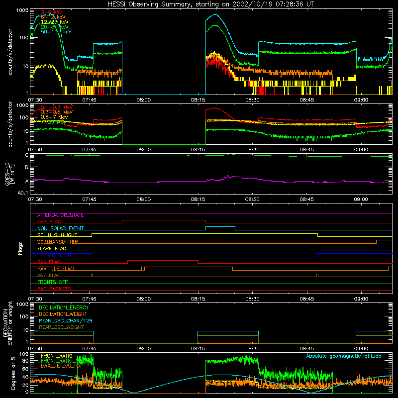Select the REAR_DEC_CHAN/128 legend label
Screen dimensions: 398x398
pyautogui.click(x=66, y=320)
